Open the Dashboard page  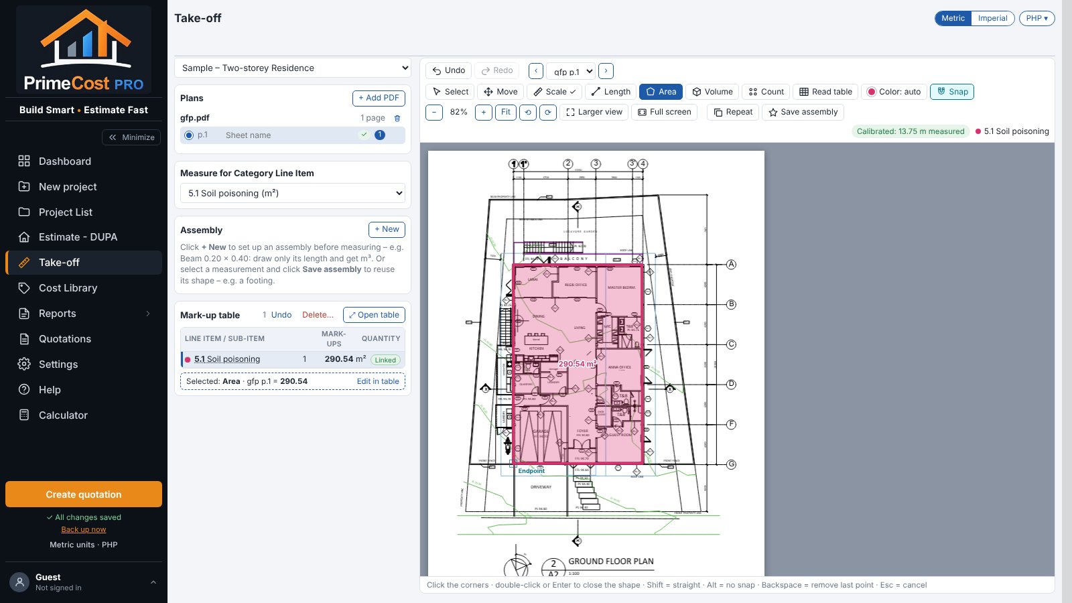coord(84,161)
